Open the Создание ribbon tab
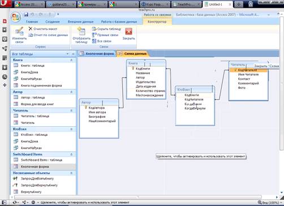The image size is (284, 206). [53, 22]
